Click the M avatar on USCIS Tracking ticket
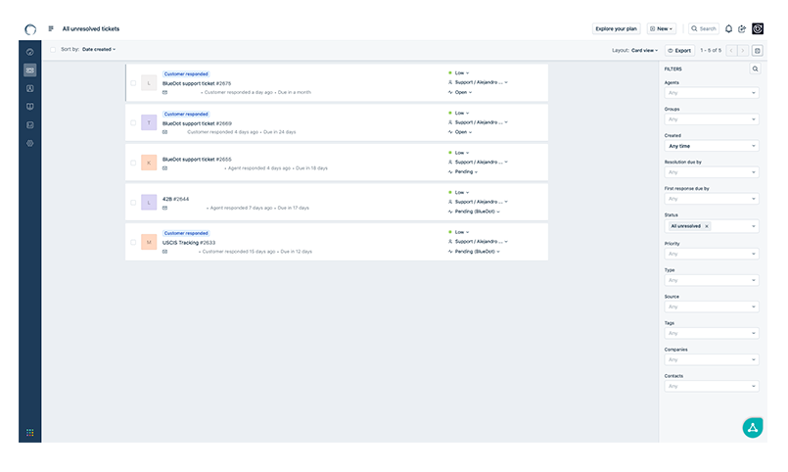 [149, 242]
